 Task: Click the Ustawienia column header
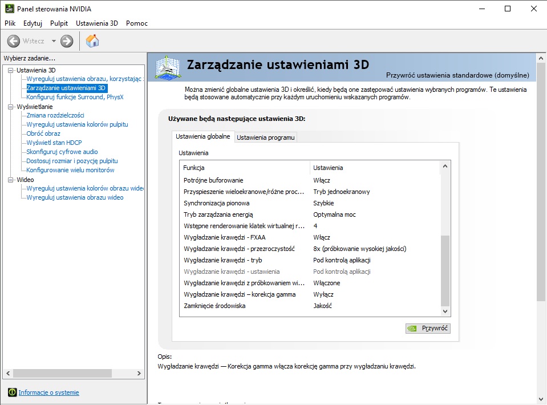375,168
